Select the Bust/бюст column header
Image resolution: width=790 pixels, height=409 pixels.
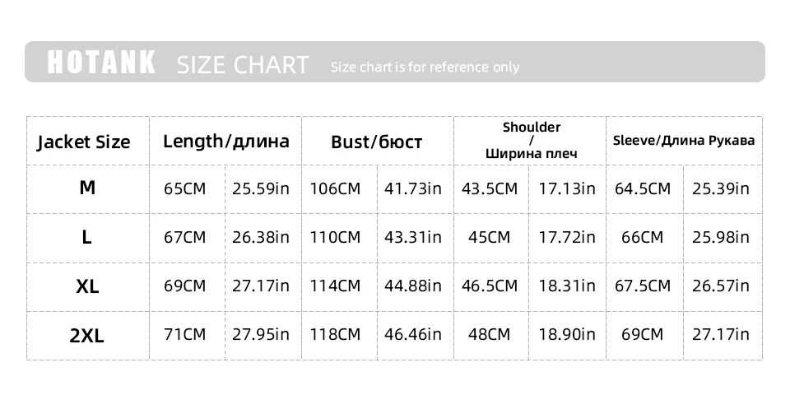[376, 142]
